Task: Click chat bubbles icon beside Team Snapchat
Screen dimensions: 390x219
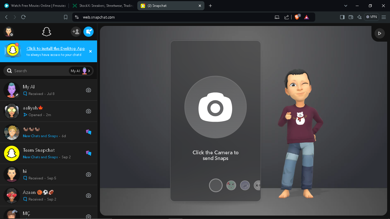Action: [x=89, y=153]
